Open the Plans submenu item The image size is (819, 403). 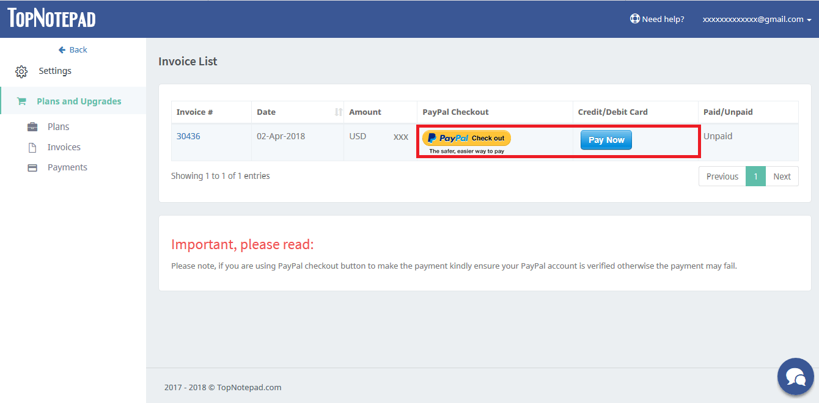pos(59,127)
